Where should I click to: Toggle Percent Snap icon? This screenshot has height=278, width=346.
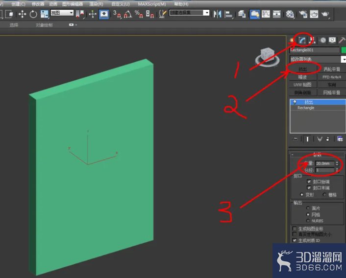click(x=139, y=14)
